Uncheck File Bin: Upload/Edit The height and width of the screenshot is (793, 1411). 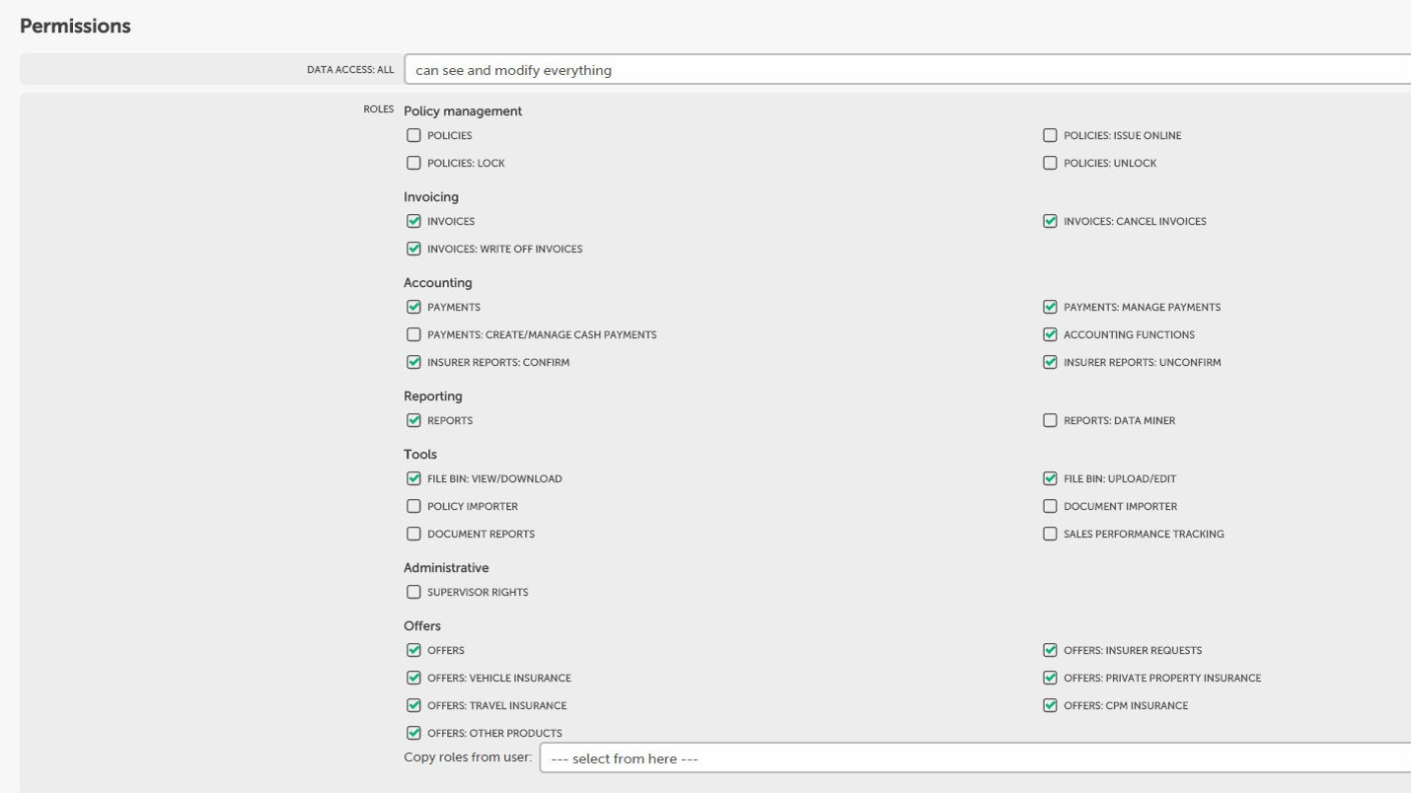tap(1050, 479)
